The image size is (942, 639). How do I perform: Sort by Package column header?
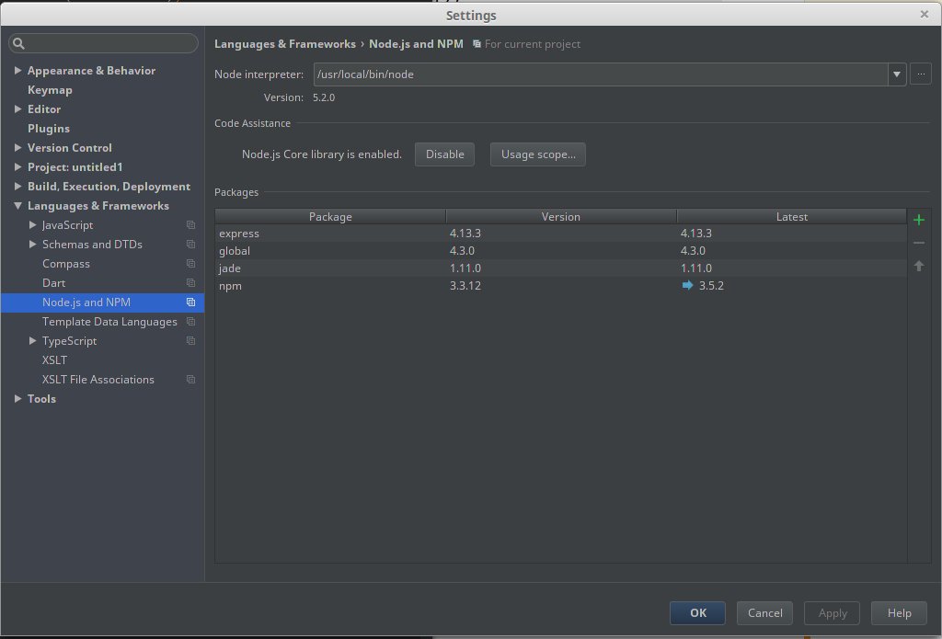(x=330, y=217)
